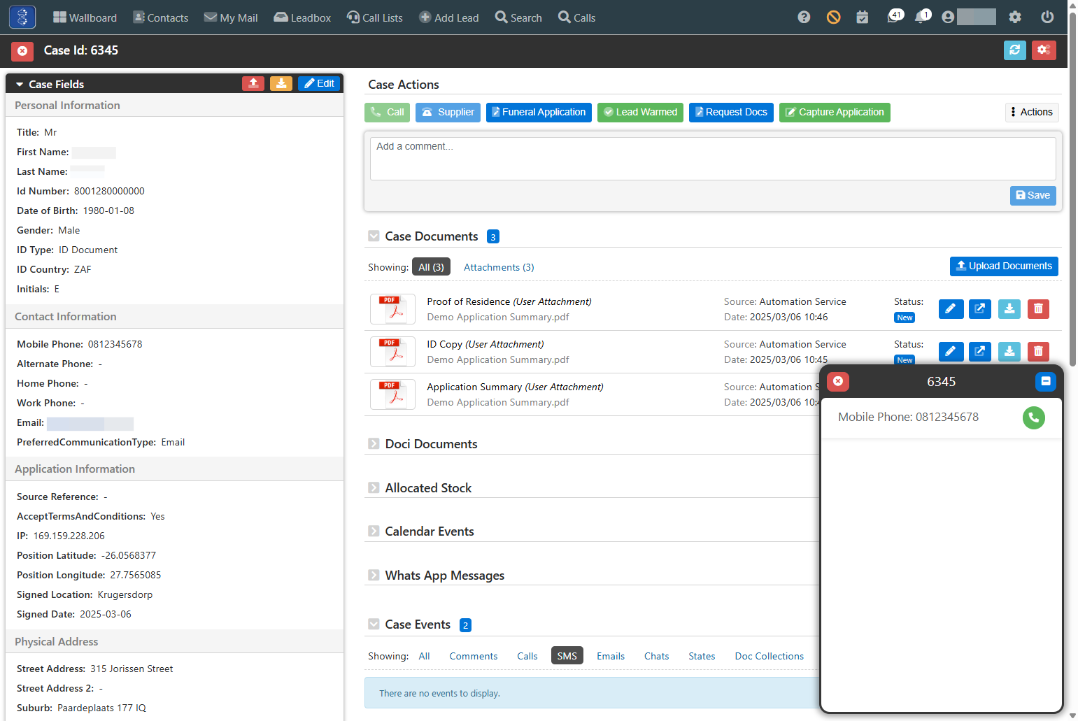Image resolution: width=1078 pixels, height=721 pixels.
Task: Open the calendar icon in top bar
Action: pos(863,17)
